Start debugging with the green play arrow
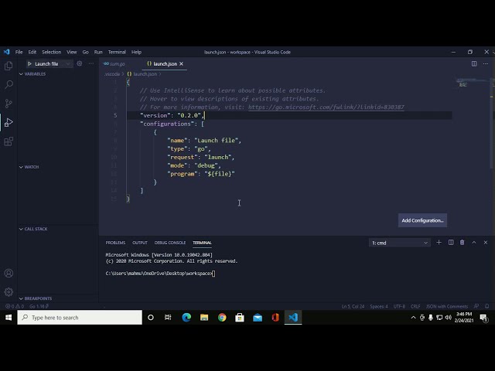Screen dimensions: 495x371 [x=29, y=63]
